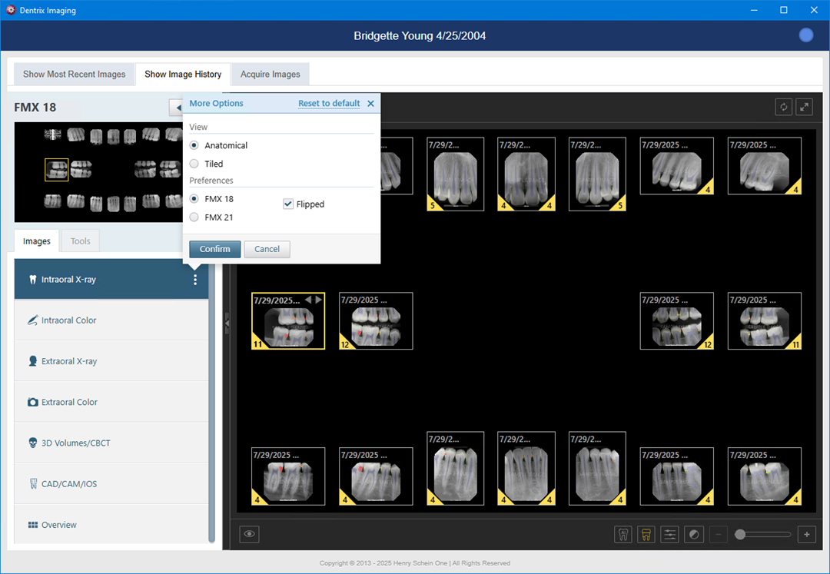Viewport: 830px width, 574px height.
Task: Click the grid icon for Overview
Action: click(33, 525)
